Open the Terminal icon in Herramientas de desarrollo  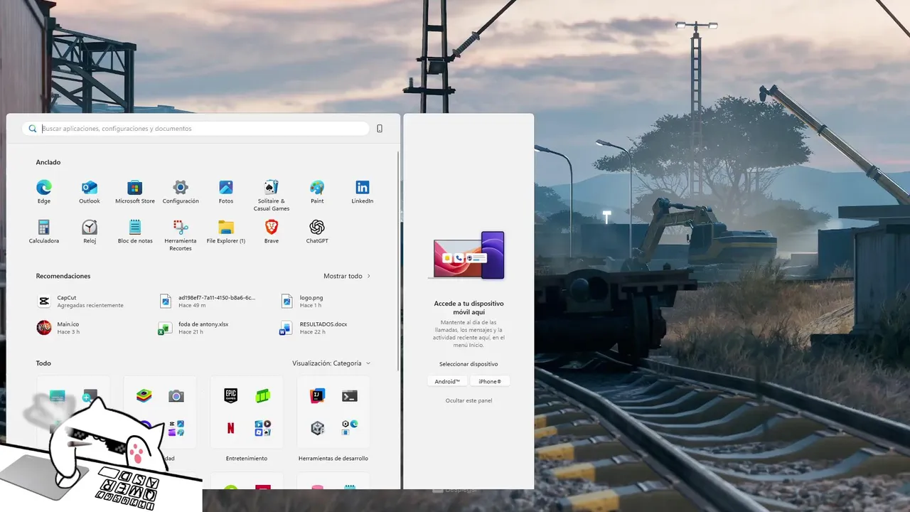(349, 396)
